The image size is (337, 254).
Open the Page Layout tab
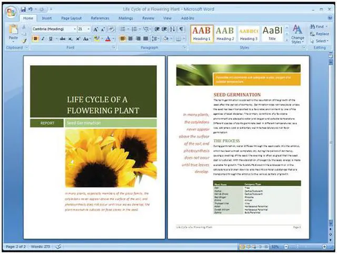point(72,18)
